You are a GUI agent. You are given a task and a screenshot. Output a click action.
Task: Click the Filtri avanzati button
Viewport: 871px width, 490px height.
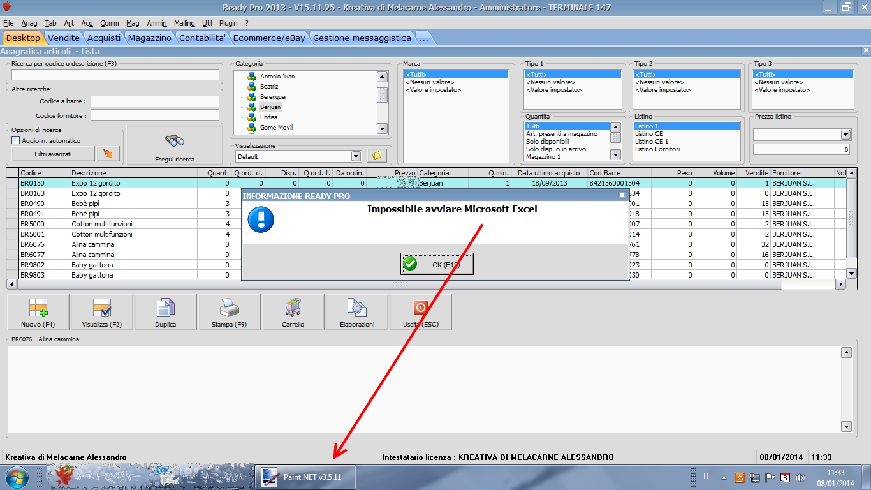(x=53, y=154)
